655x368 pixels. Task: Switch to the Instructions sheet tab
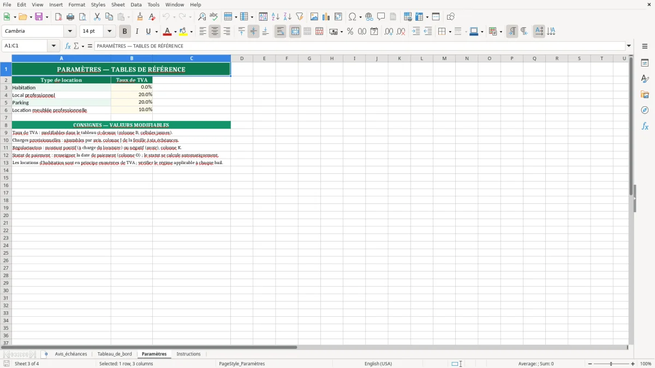[x=188, y=354]
